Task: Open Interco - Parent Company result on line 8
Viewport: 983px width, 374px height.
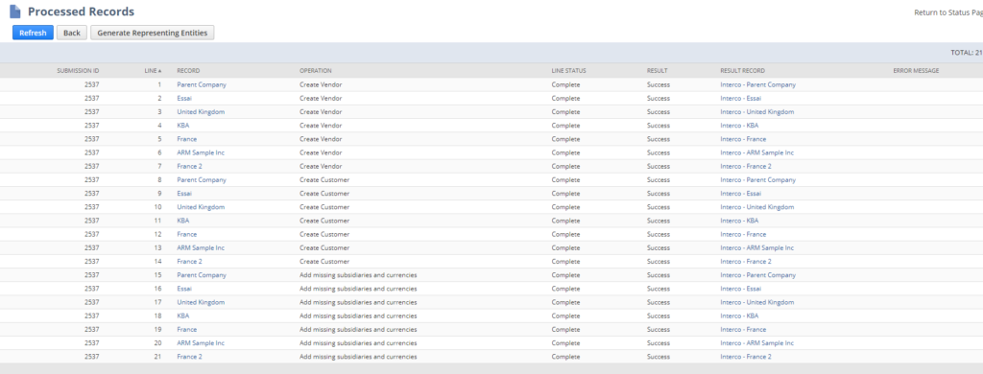Action: pyautogui.click(x=758, y=179)
